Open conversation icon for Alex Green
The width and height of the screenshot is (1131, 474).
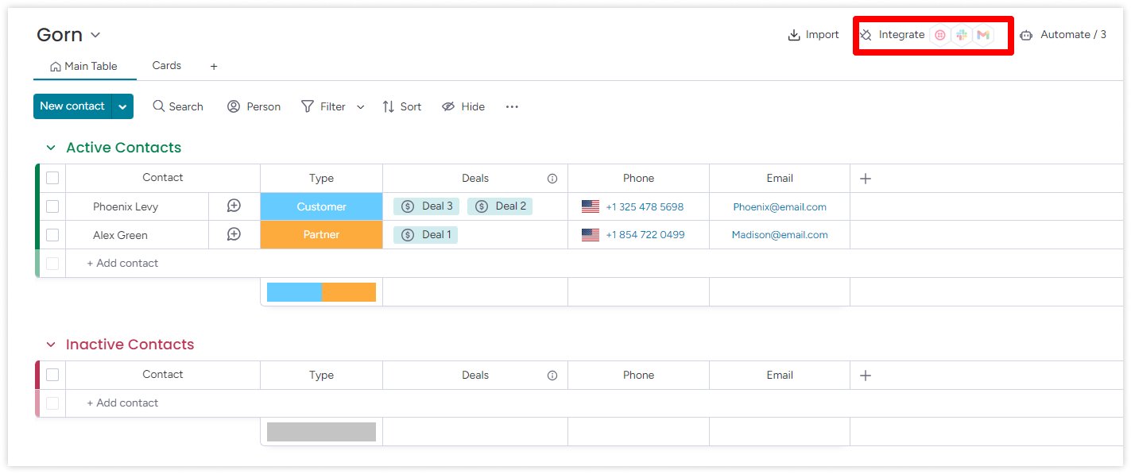pos(234,235)
